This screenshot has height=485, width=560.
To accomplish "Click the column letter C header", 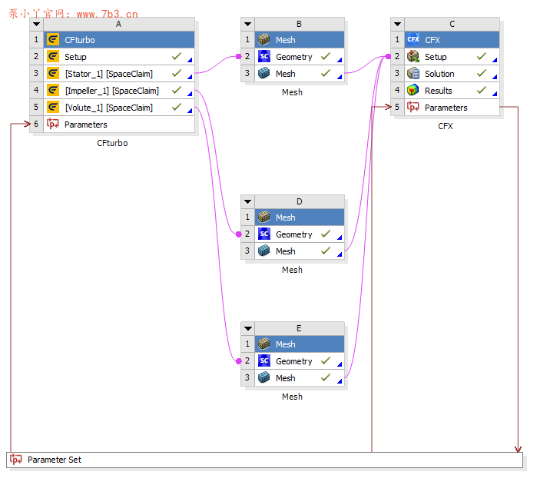I will tap(452, 24).
